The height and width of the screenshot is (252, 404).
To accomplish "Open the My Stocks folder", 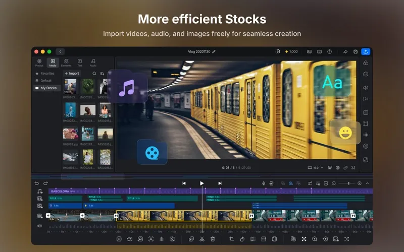I will 46,88.
